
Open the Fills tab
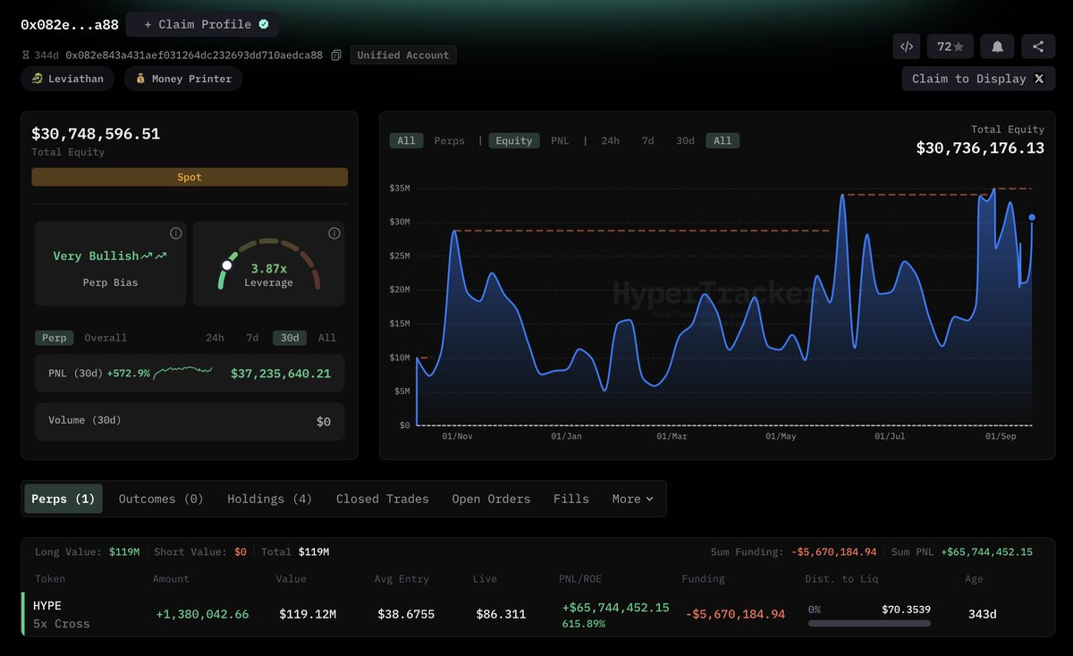[571, 499]
